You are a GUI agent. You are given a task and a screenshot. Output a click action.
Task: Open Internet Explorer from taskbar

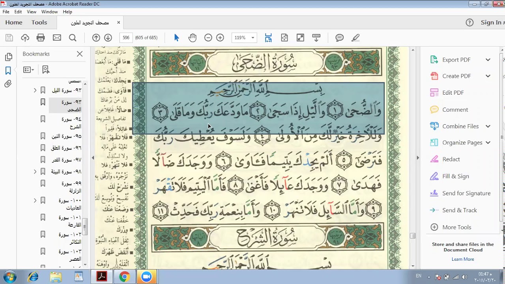33,277
